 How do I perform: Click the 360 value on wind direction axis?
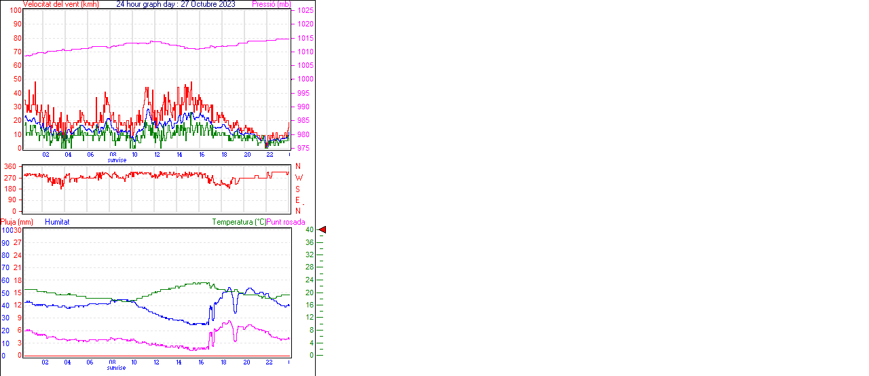(x=10, y=166)
